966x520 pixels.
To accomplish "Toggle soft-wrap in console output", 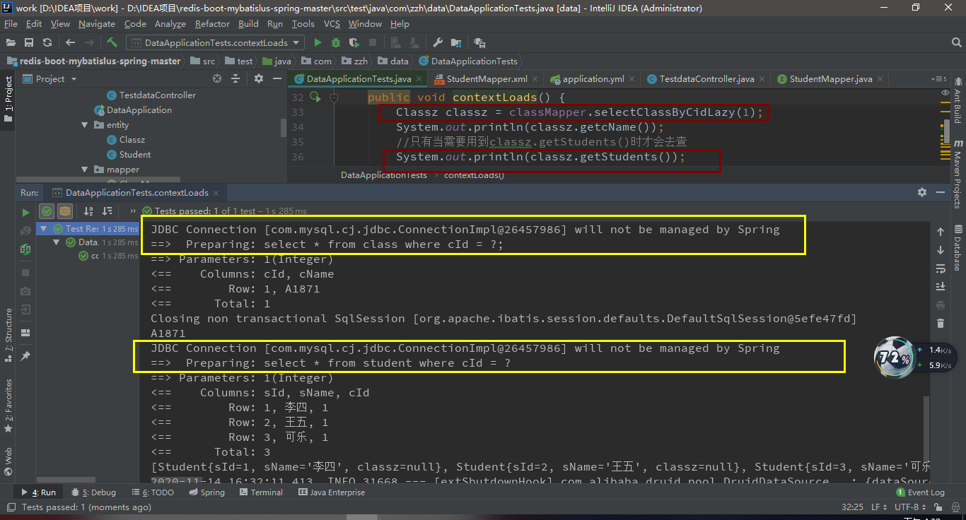I will click(x=941, y=268).
